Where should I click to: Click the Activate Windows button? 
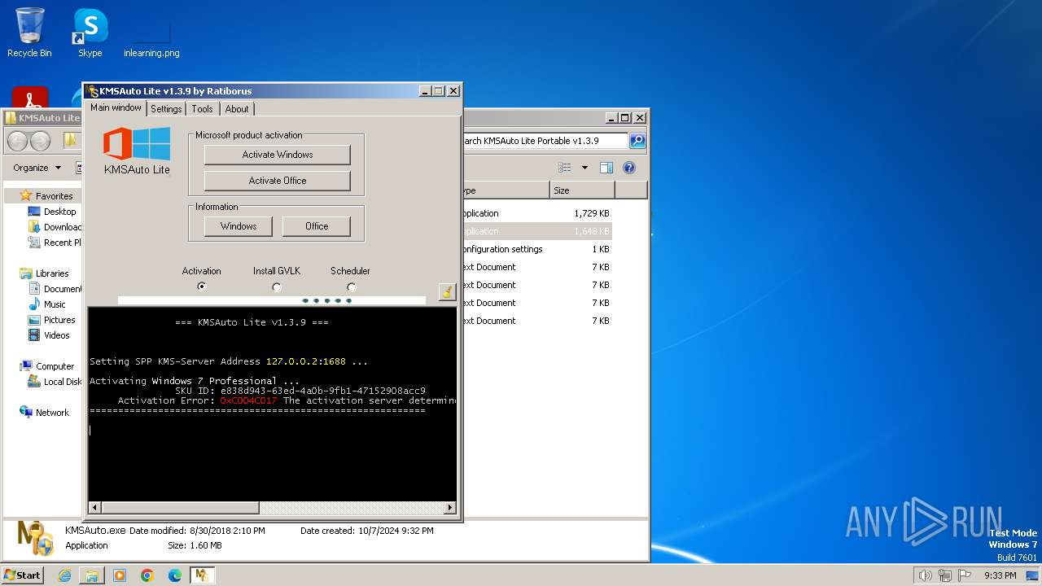(x=278, y=155)
